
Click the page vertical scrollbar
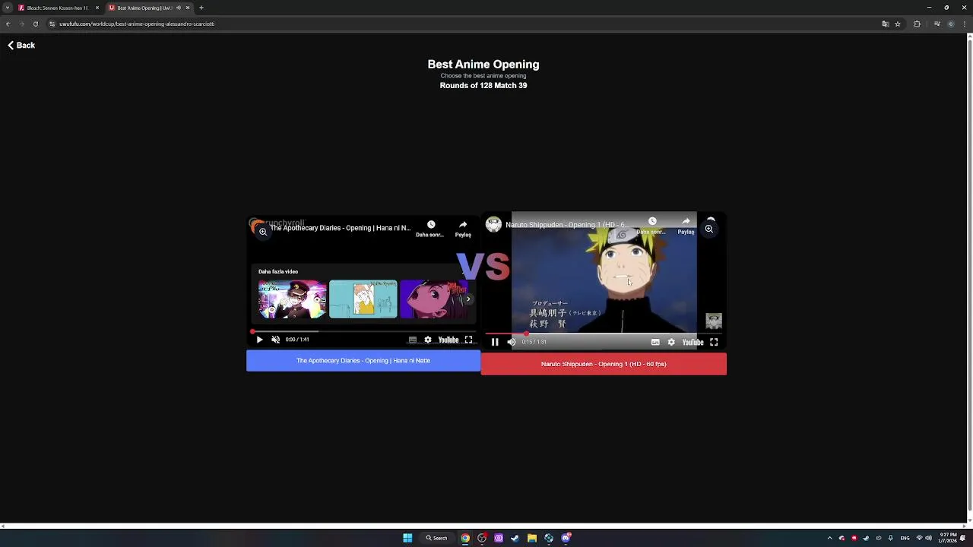969,273
